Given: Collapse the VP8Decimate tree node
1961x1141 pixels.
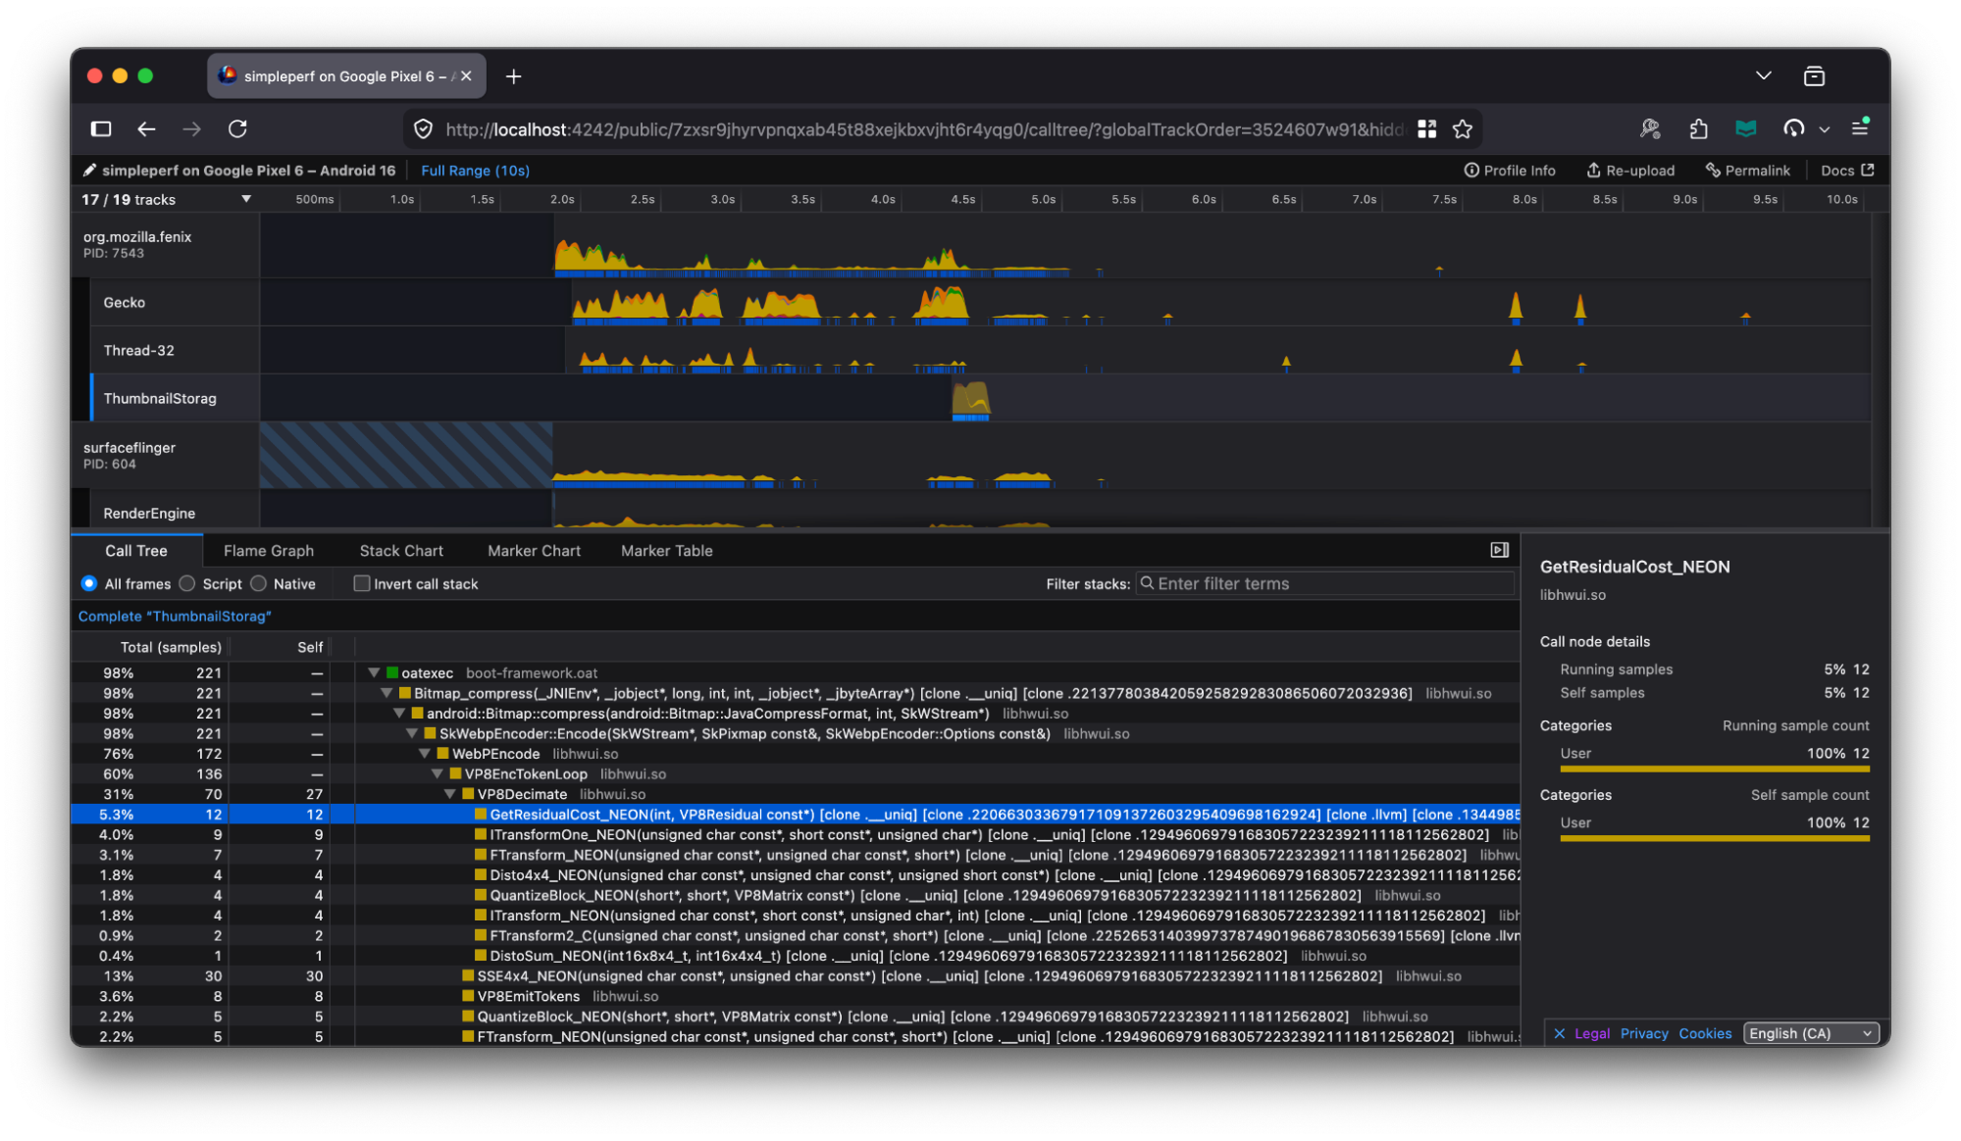Looking at the screenshot, I should tap(449, 794).
